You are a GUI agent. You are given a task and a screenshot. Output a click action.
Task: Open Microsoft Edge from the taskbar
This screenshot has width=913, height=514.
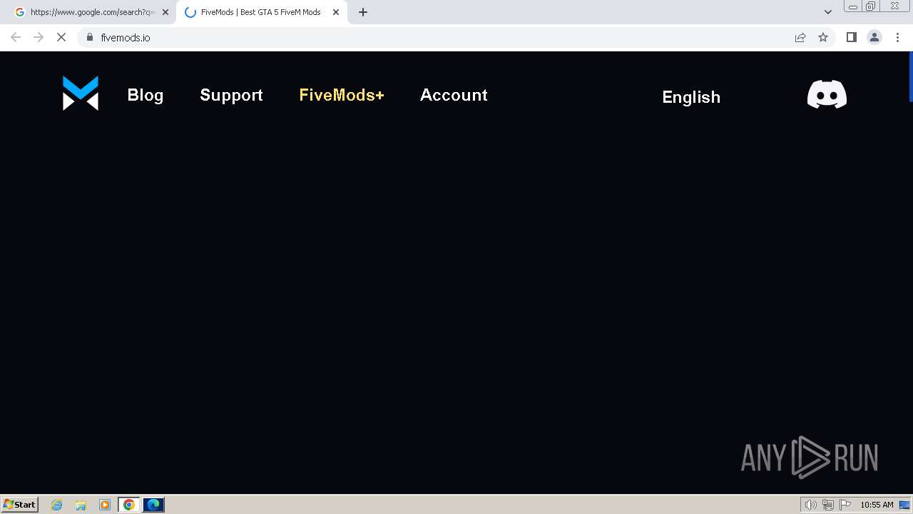[x=153, y=505]
